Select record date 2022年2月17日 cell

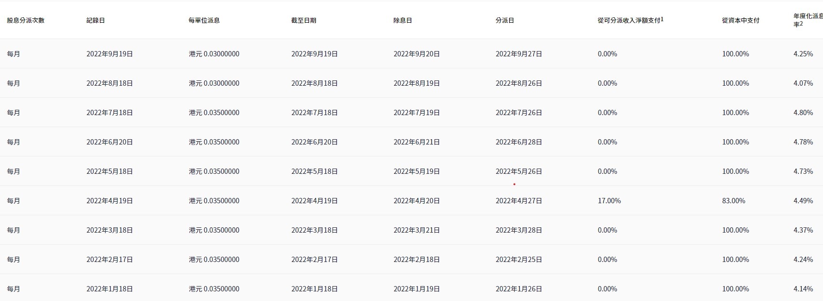tap(110, 260)
